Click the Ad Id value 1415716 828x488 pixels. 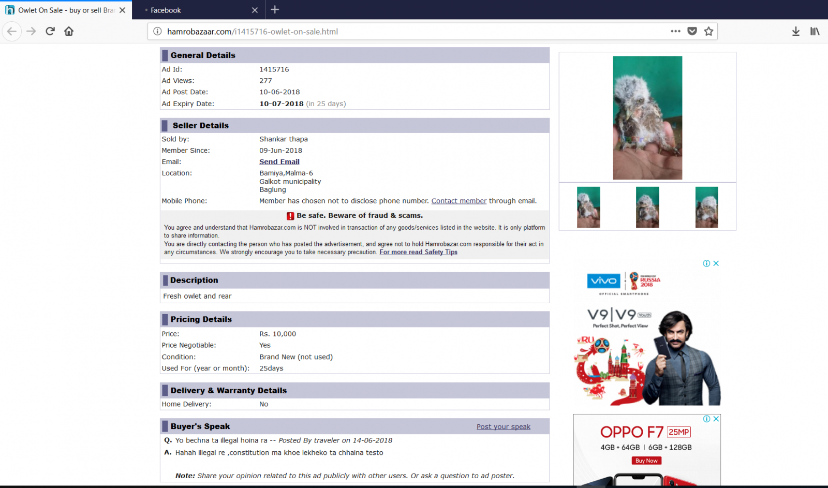(x=274, y=69)
